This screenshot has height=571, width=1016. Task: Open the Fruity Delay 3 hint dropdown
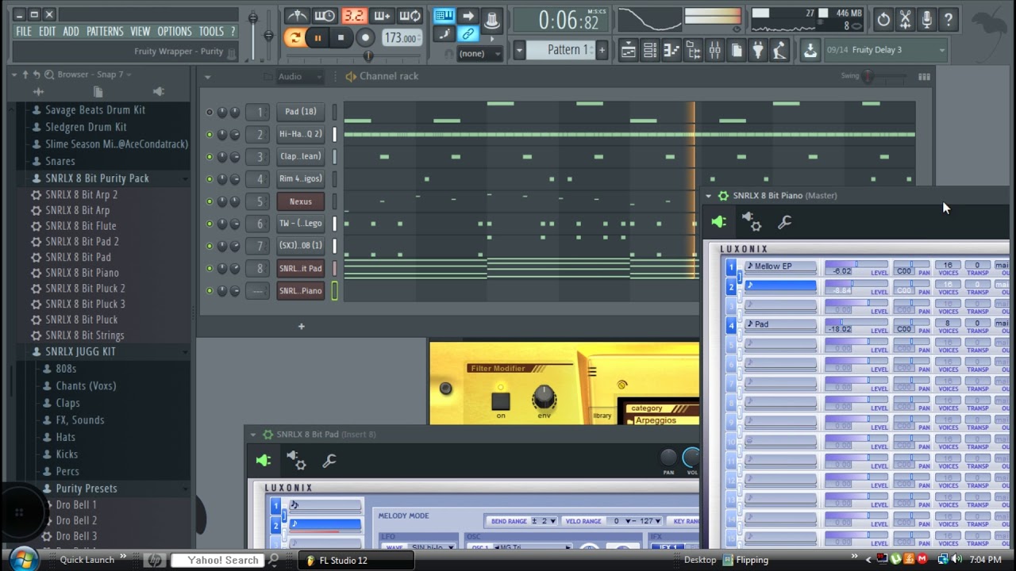coord(941,50)
